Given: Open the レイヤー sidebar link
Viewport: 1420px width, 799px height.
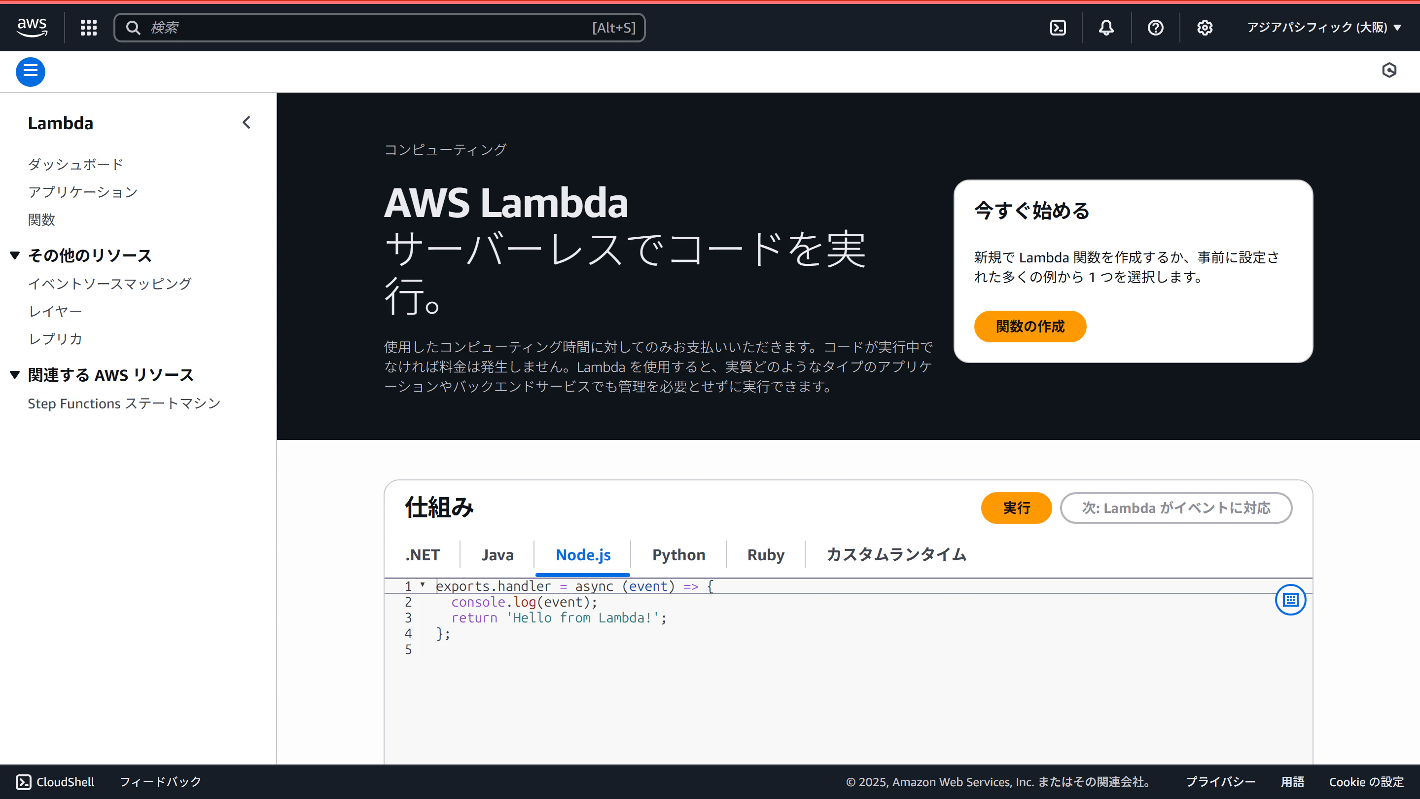Looking at the screenshot, I should tap(55, 312).
